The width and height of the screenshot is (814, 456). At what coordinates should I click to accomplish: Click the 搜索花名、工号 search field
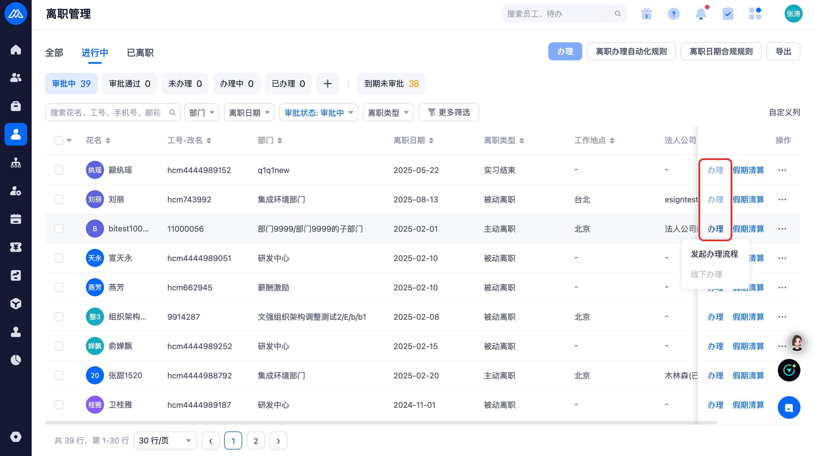coord(107,113)
